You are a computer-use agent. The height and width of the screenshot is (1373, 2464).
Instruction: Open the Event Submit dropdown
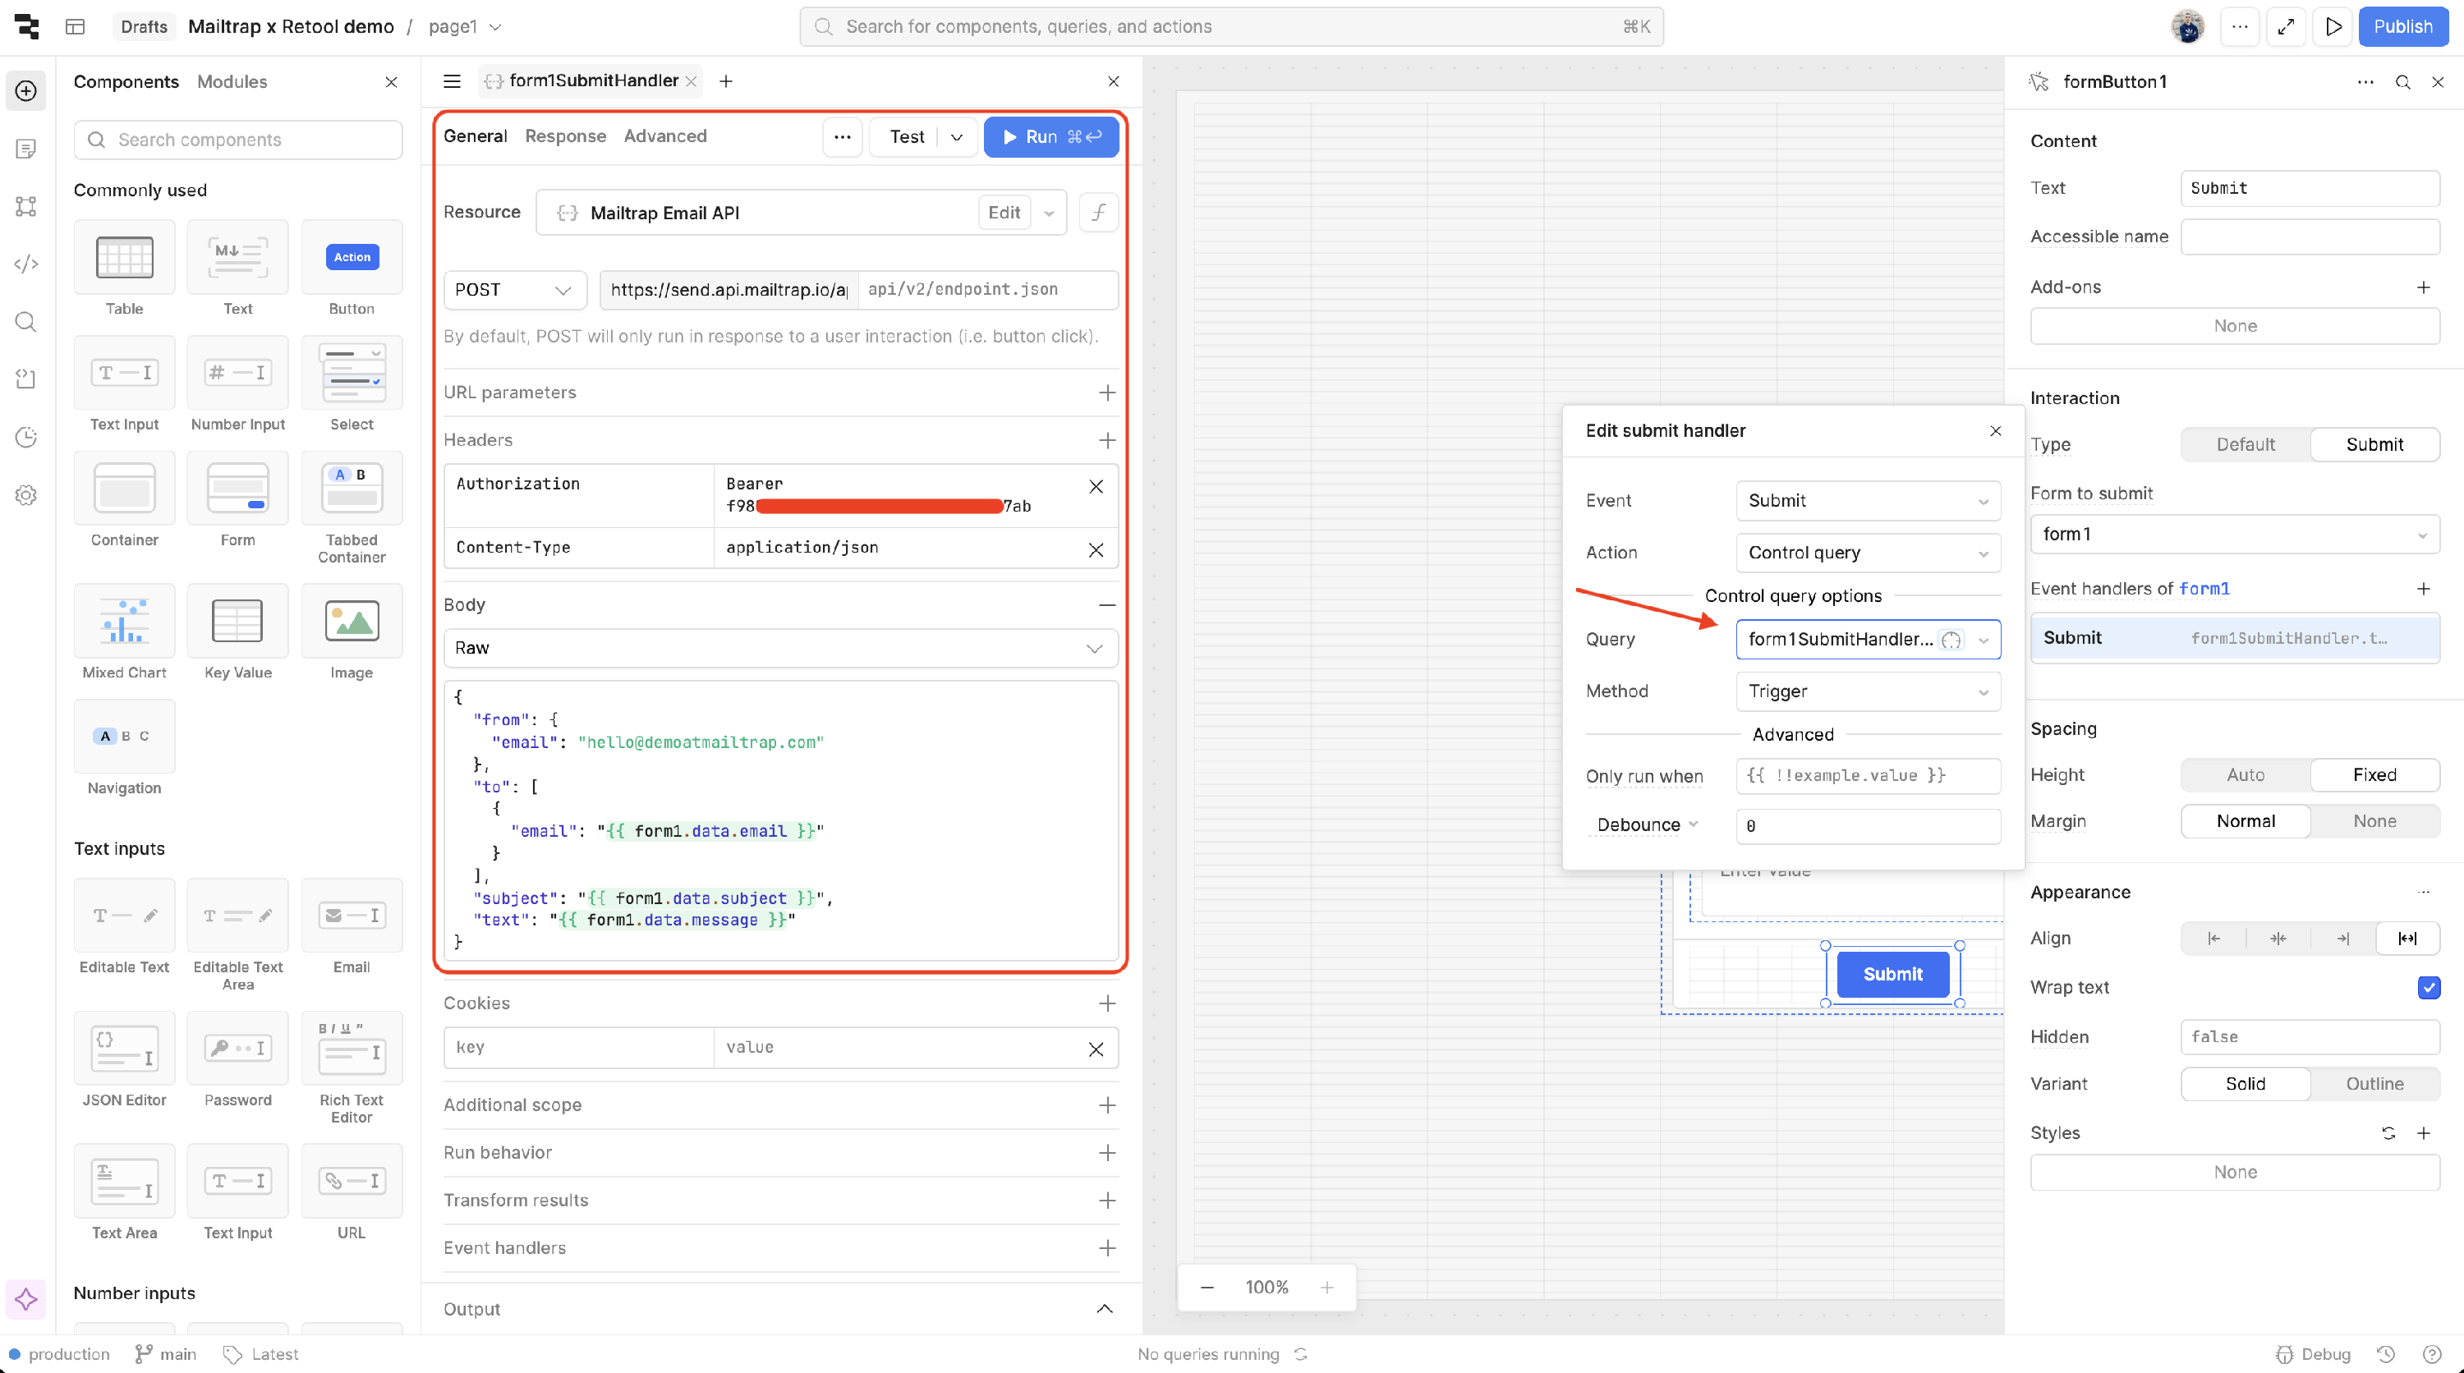pyautogui.click(x=1868, y=501)
